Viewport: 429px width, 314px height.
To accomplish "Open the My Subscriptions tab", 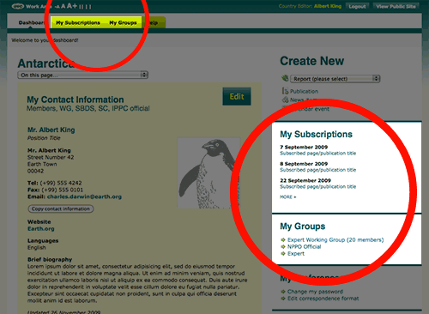I will [78, 22].
